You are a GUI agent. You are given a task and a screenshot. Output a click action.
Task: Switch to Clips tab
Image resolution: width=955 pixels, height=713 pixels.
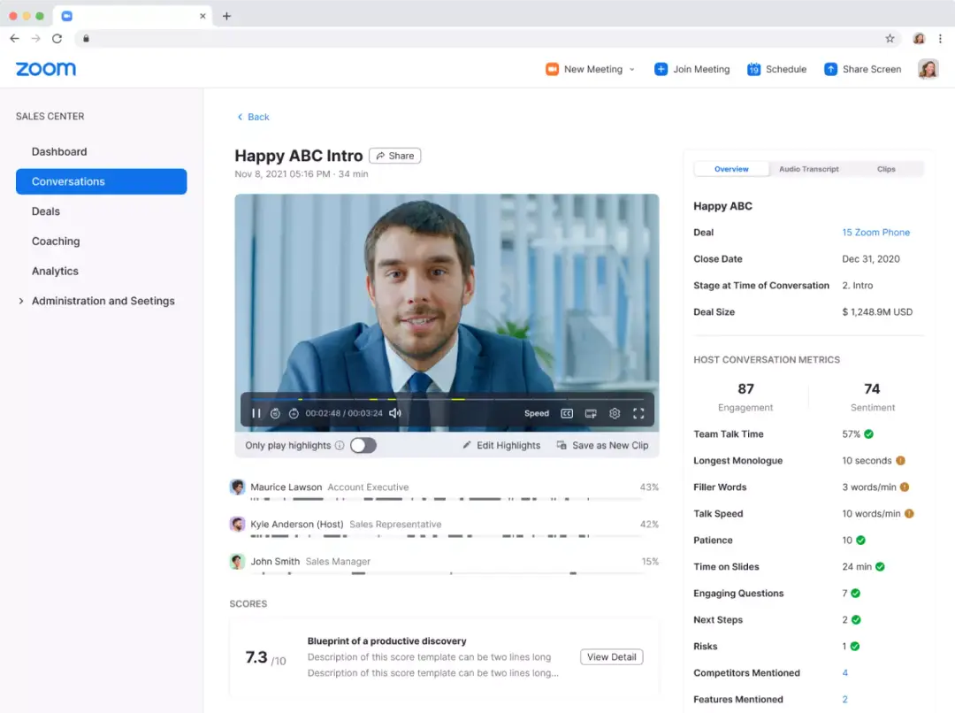click(885, 170)
